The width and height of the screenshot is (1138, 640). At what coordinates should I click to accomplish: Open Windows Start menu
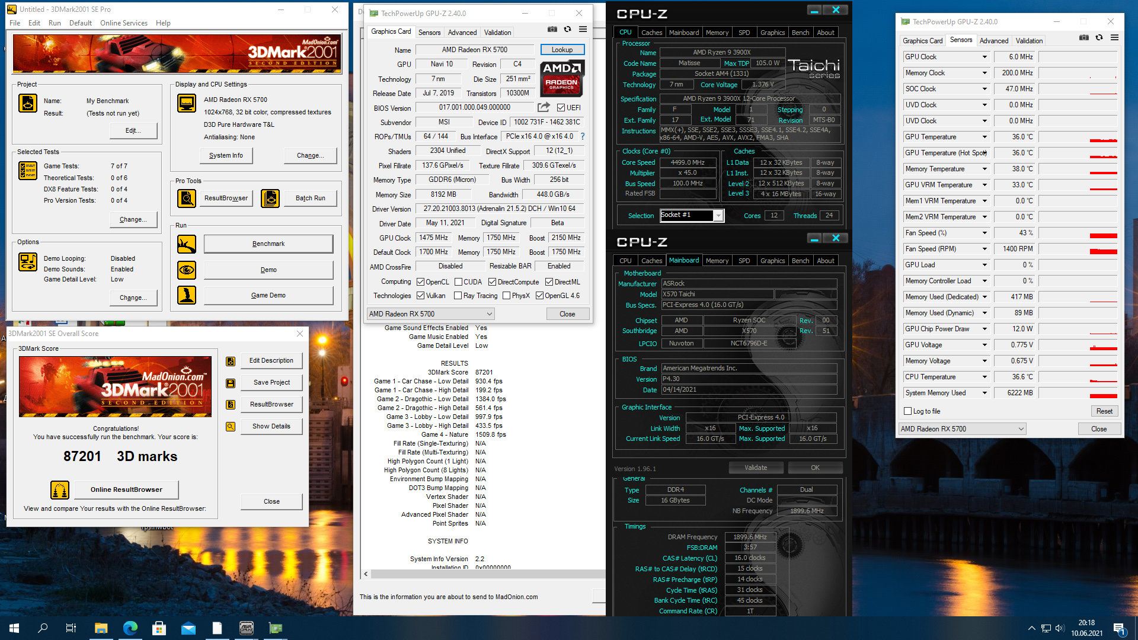click(14, 628)
